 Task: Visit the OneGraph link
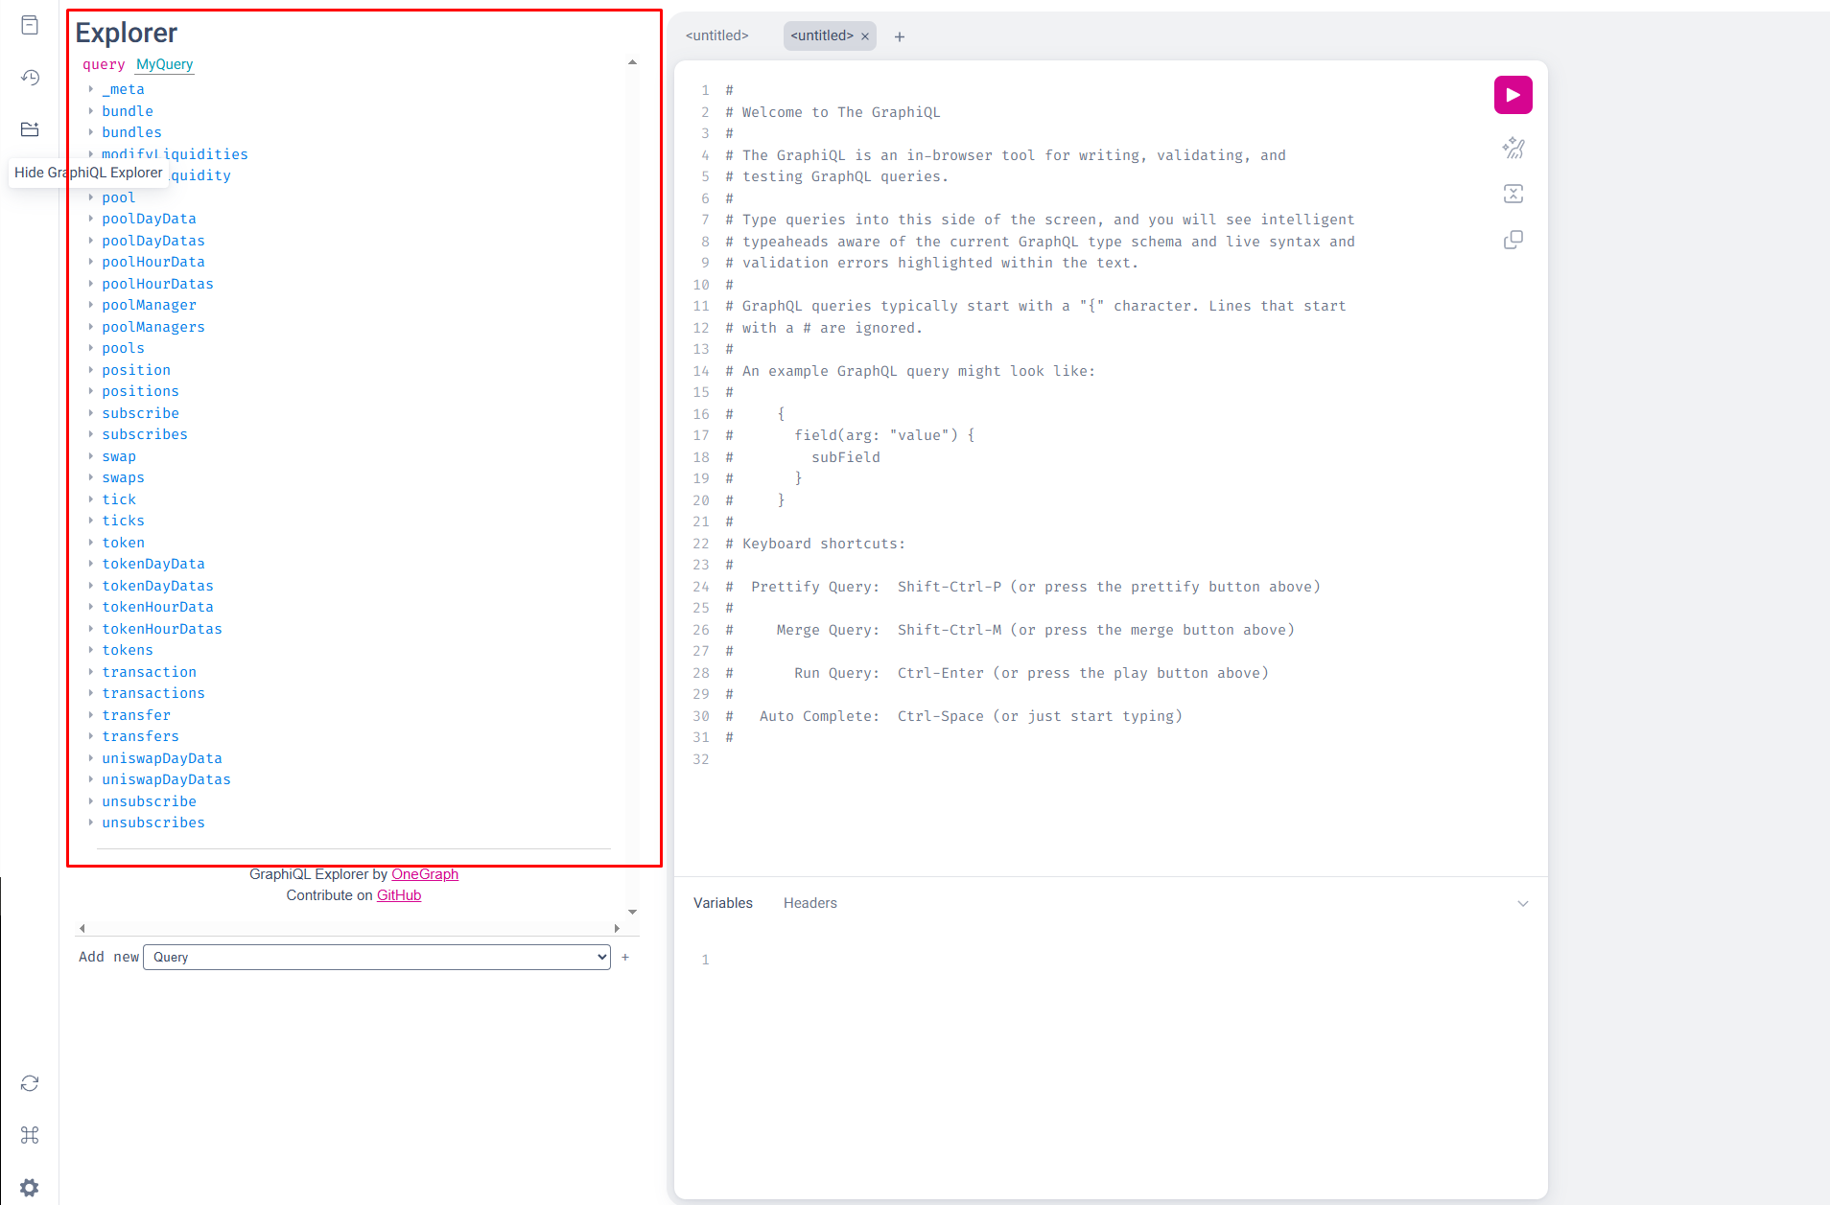click(x=425, y=874)
